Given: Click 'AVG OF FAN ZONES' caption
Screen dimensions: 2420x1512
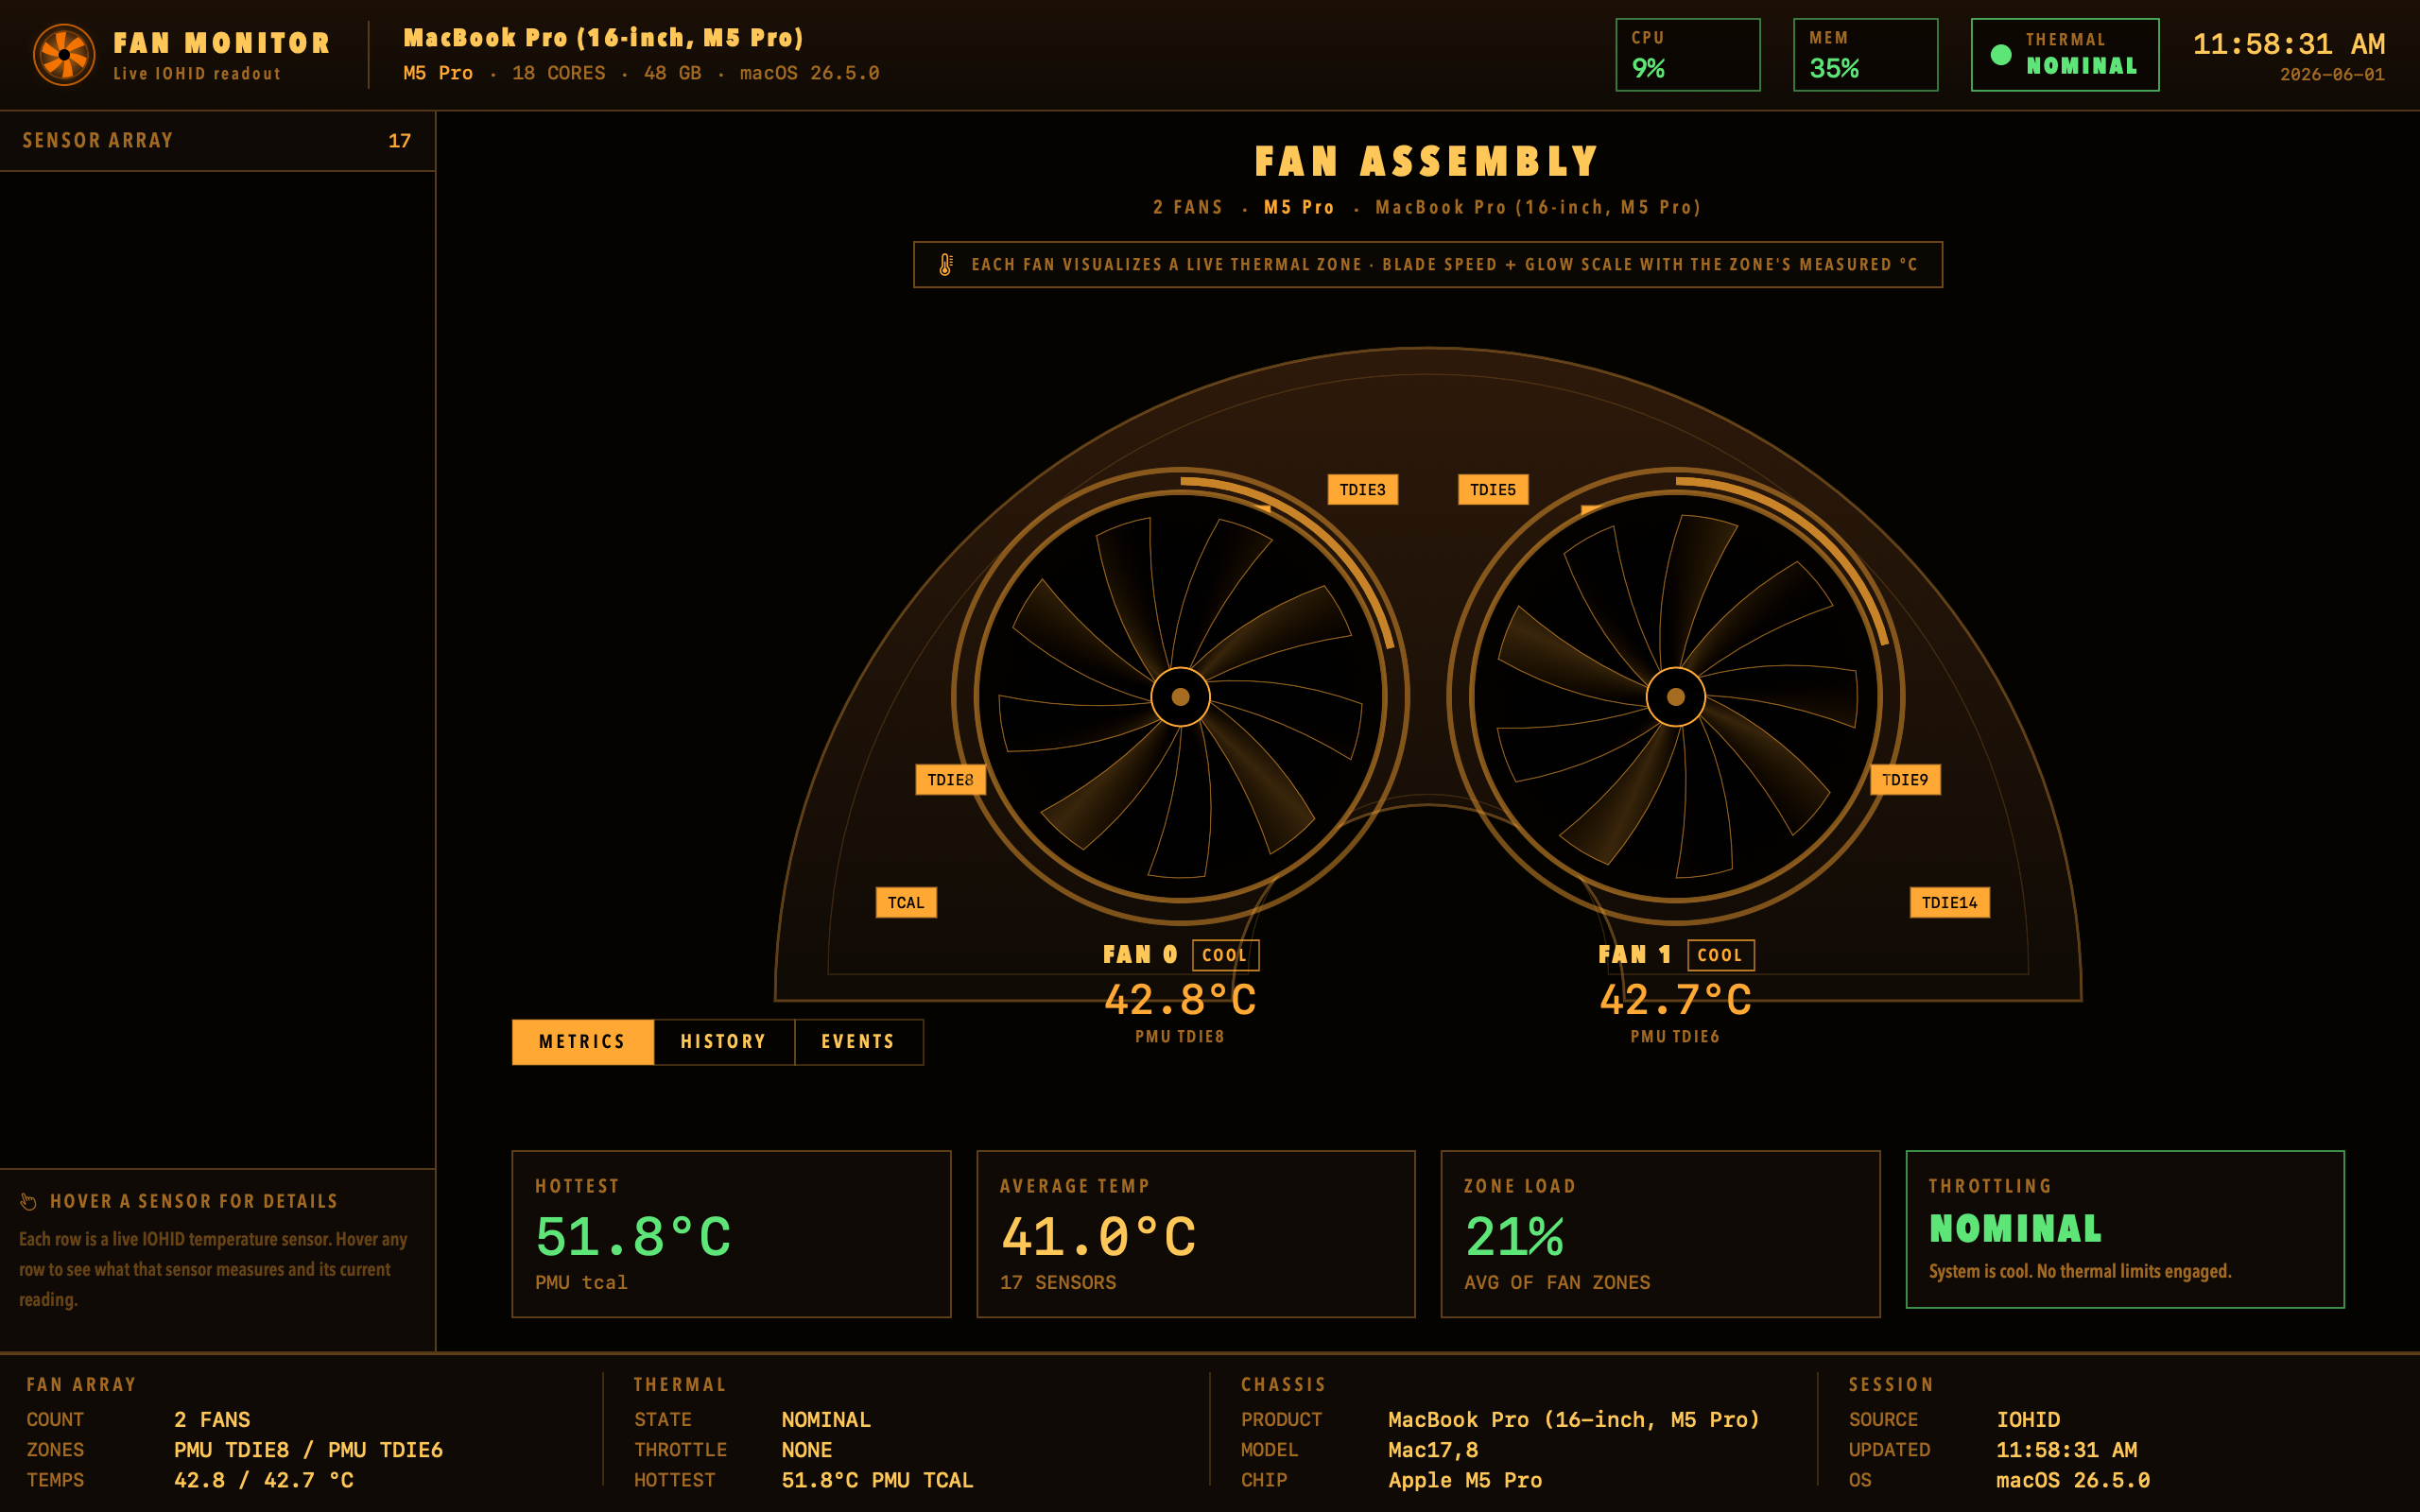Looking at the screenshot, I should click(x=1557, y=1282).
